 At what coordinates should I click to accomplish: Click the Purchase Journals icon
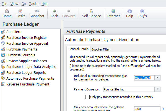point(3,55)
